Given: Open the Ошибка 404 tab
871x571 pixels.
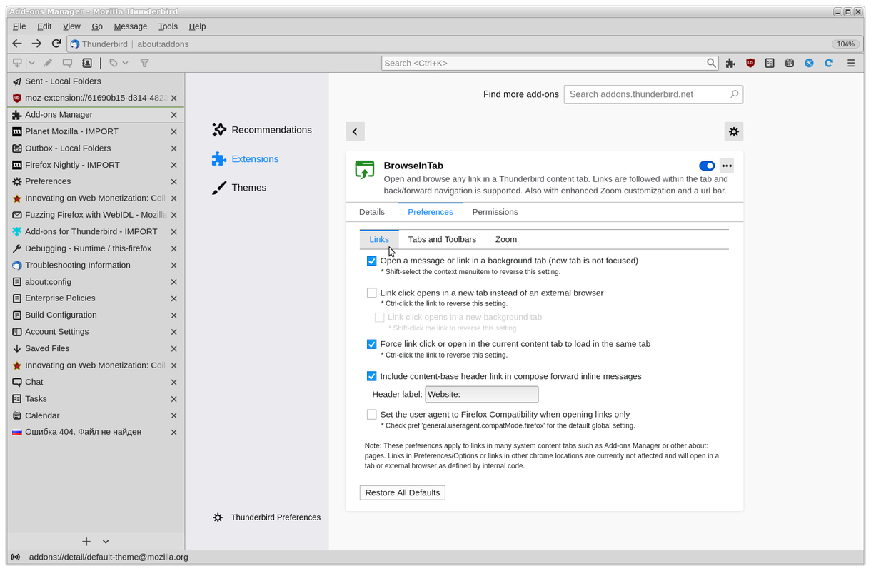Looking at the screenshot, I should click(96, 432).
